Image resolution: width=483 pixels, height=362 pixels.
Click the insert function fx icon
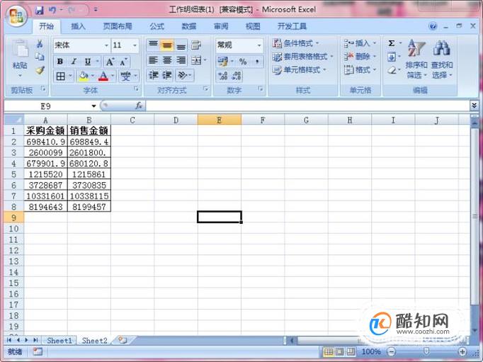point(139,106)
